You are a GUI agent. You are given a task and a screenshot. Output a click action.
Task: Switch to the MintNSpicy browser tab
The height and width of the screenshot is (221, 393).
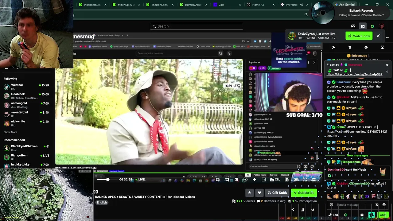click(126, 5)
